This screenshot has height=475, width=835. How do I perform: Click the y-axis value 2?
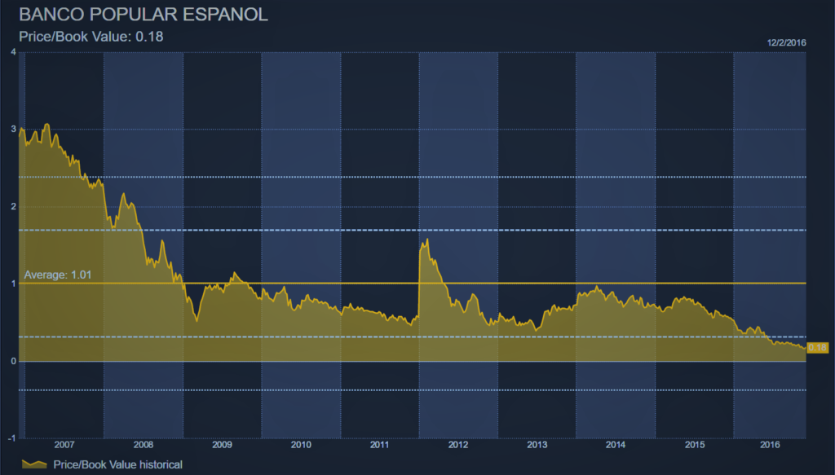tap(13, 207)
